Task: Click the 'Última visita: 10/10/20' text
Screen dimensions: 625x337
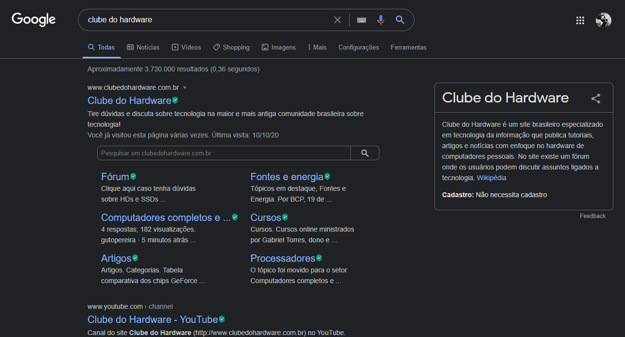Action: point(245,135)
